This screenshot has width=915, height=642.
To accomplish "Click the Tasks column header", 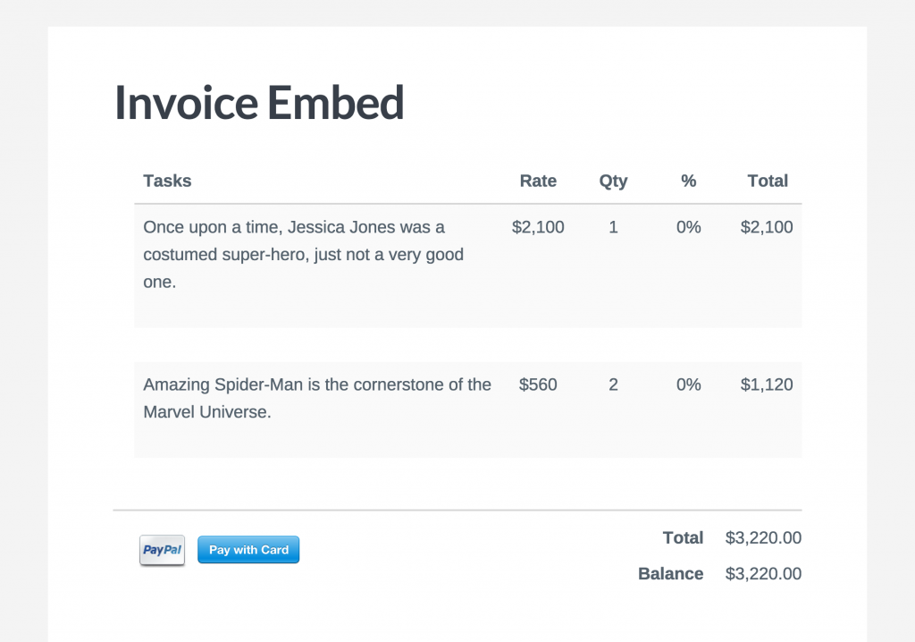I will click(167, 181).
